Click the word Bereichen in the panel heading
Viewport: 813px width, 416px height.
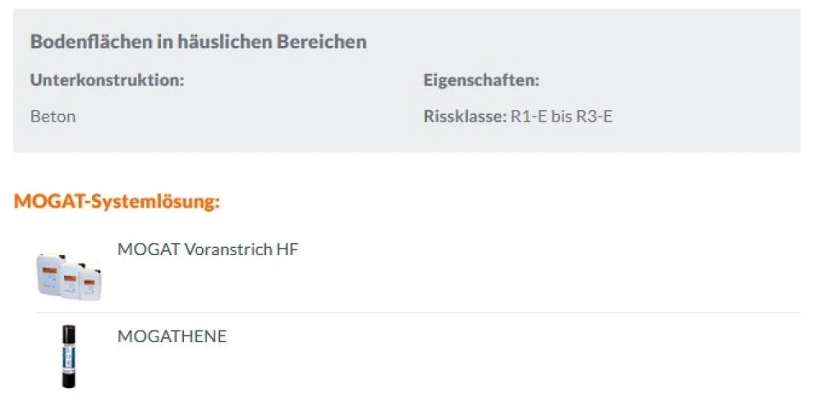pyautogui.click(x=325, y=42)
